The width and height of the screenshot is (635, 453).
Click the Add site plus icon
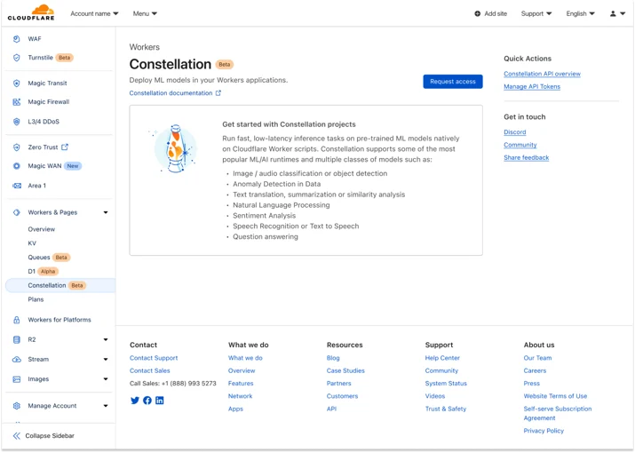tap(478, 14)
